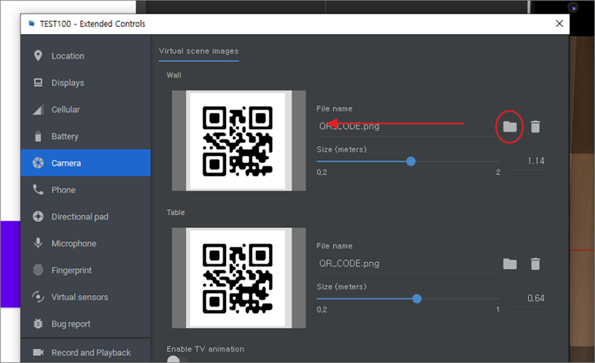Delete the Wall image with trash icon
Viewport: 595px width, 363px height.
[535, 127]
